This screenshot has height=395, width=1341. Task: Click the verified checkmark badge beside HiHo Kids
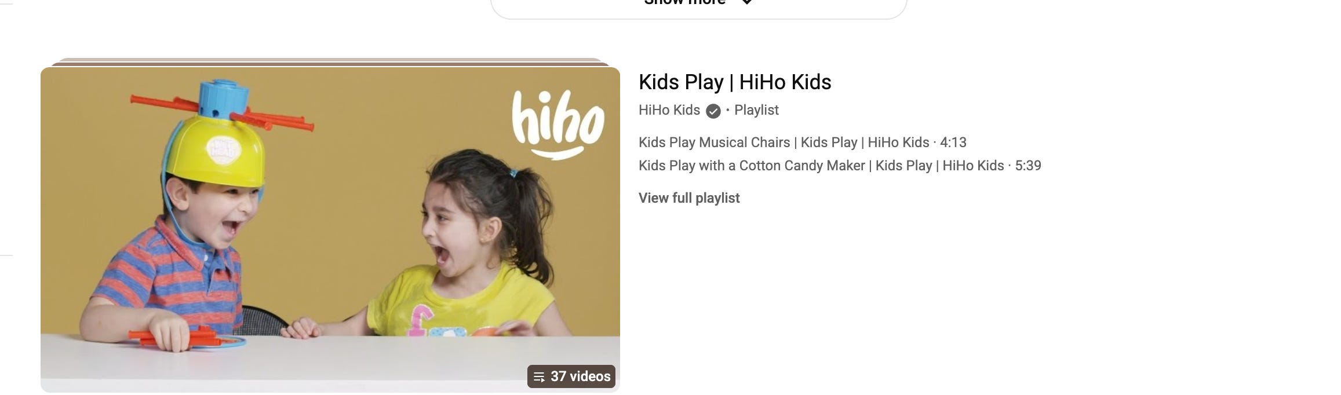(713, 111)
